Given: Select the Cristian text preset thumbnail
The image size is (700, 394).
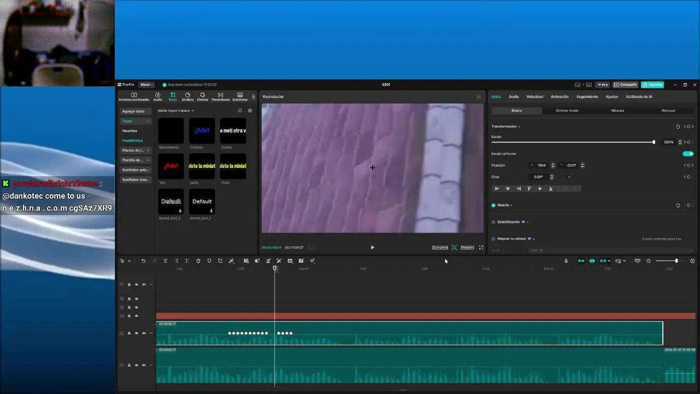Looking at the screenshot, I should (x=202, y=131).
